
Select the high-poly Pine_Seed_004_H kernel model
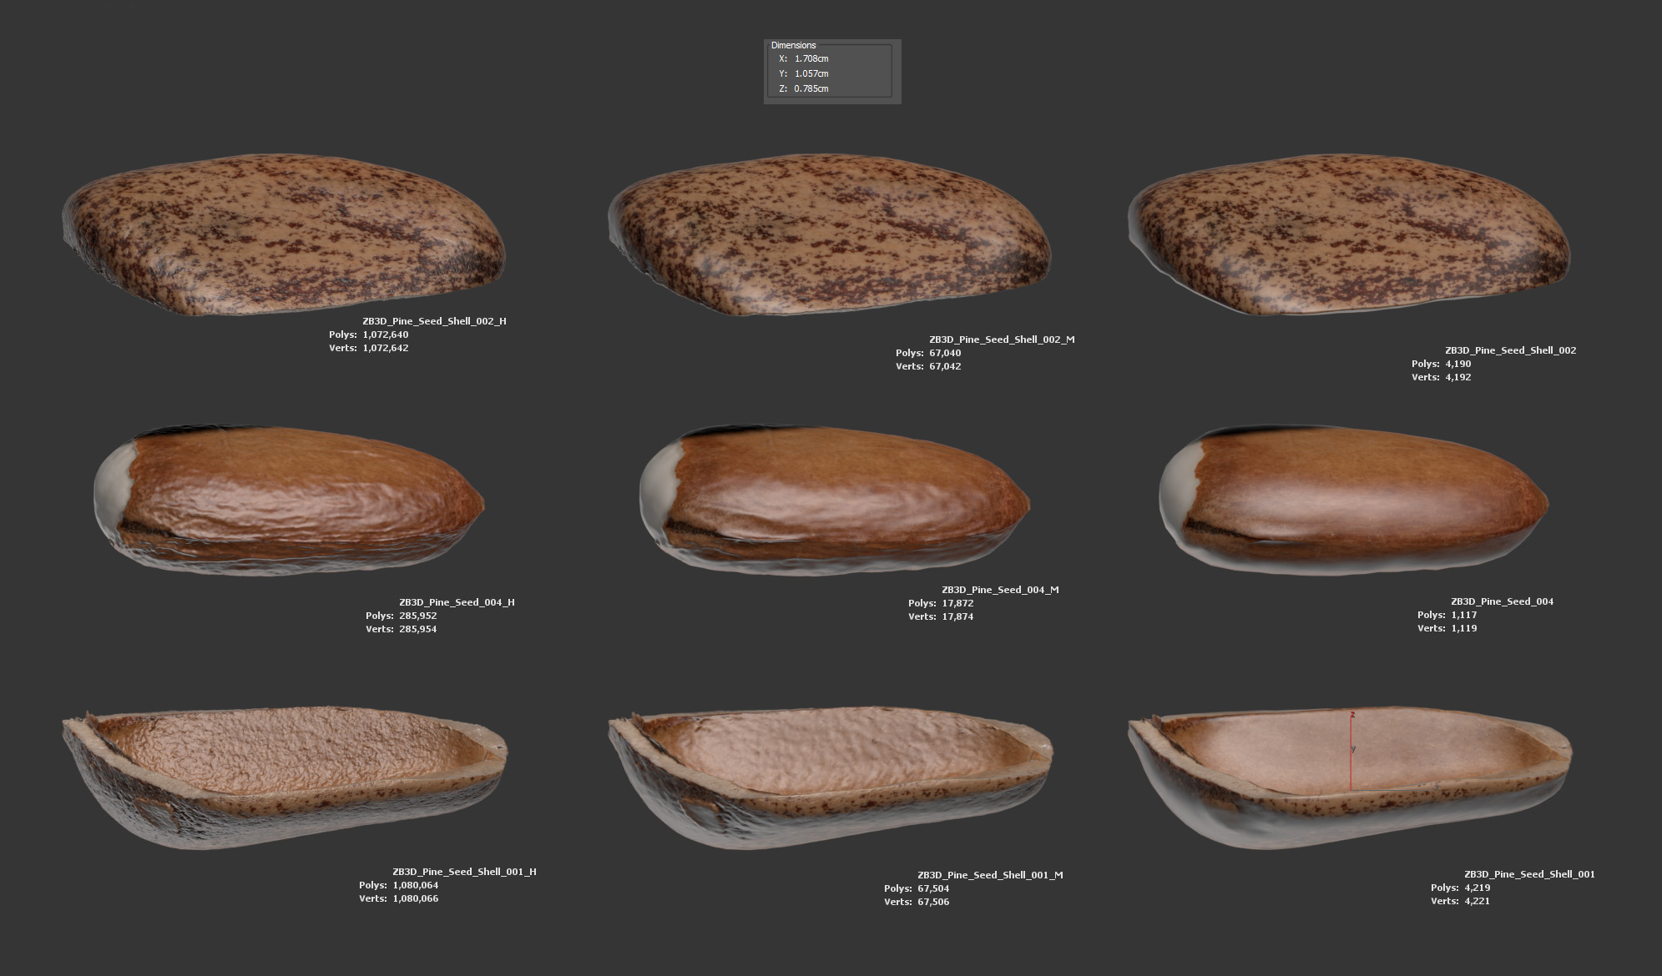click(x=288, y=501)
